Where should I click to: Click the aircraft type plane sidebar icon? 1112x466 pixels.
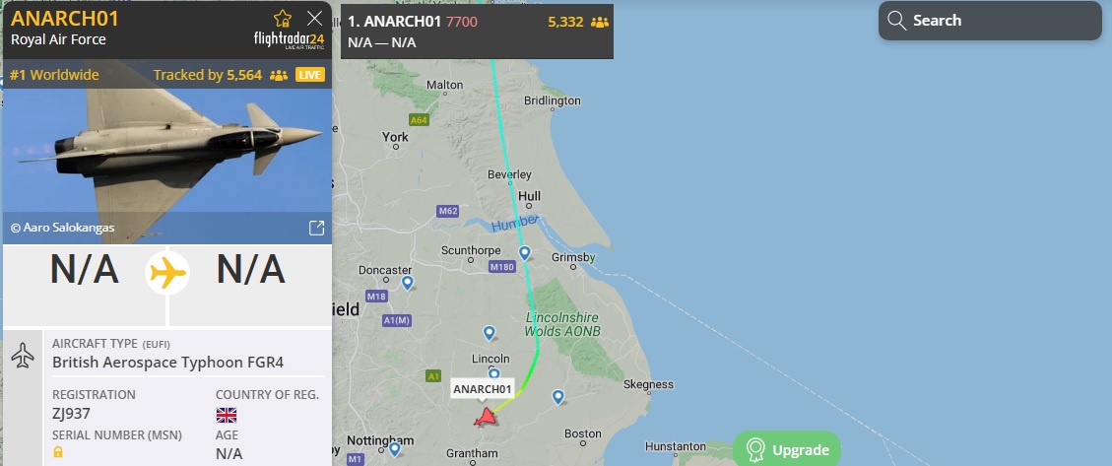point(23,356)
